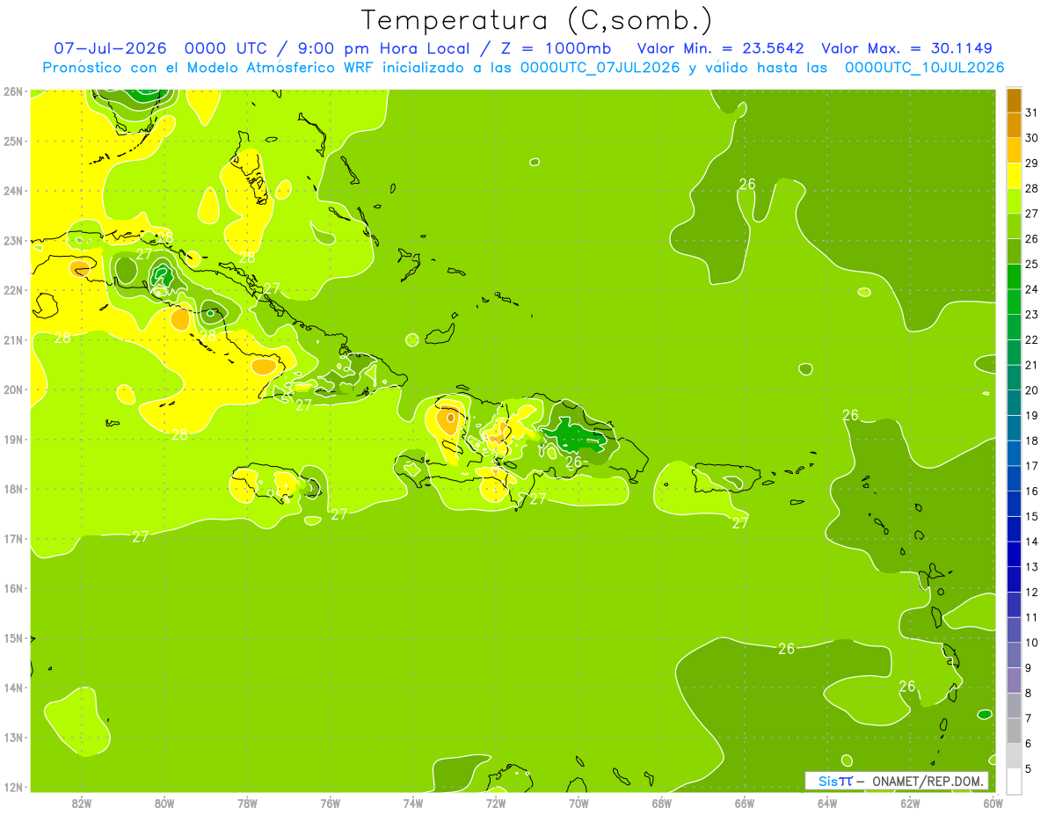Select the date text '07-Jul-2026'
Viewport: 1055px width, 815px height.
tap(110, 47)
